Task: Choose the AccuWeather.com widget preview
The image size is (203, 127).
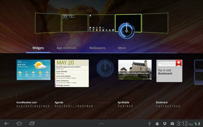Action: tap(33, 70)
